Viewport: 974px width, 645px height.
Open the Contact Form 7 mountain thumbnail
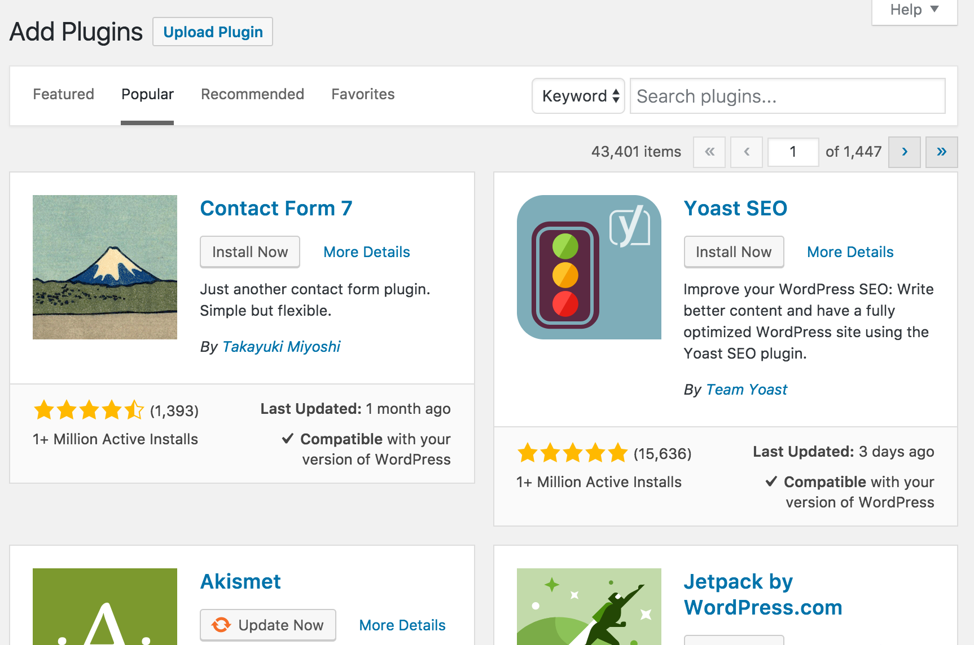(105, 267)
